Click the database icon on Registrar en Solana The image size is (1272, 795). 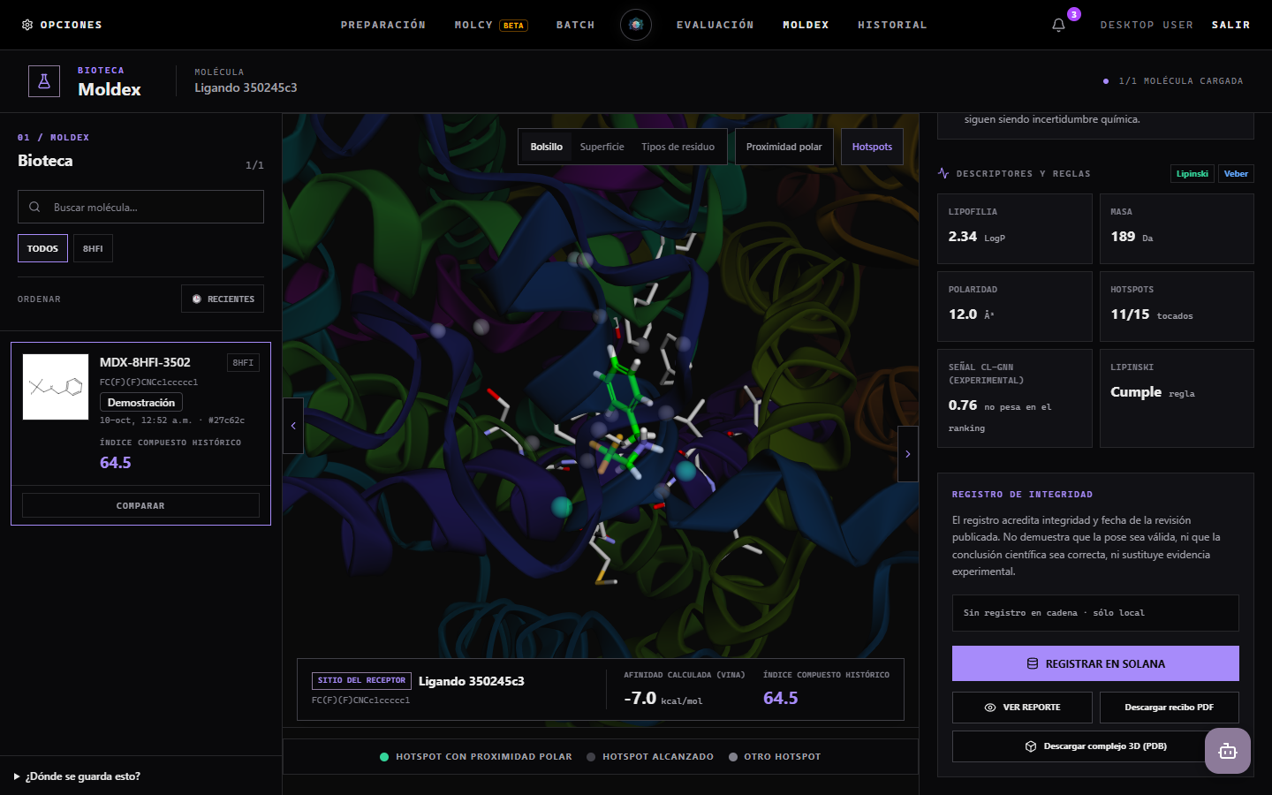coord(1033,663)
